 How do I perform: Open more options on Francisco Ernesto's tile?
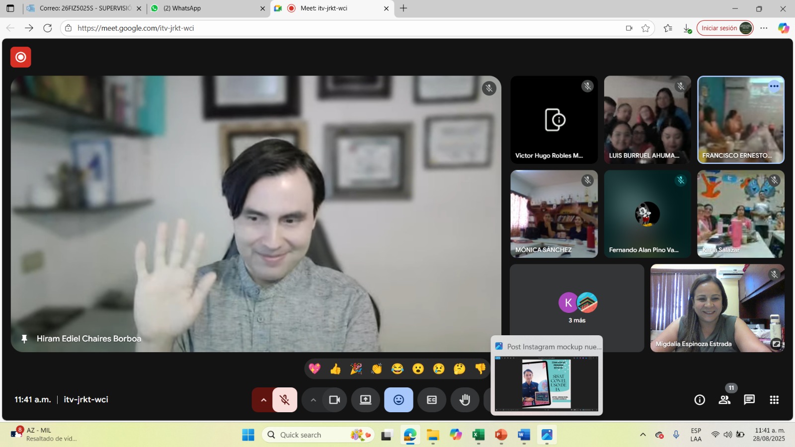pyautogui.click(x=774, y=86)
